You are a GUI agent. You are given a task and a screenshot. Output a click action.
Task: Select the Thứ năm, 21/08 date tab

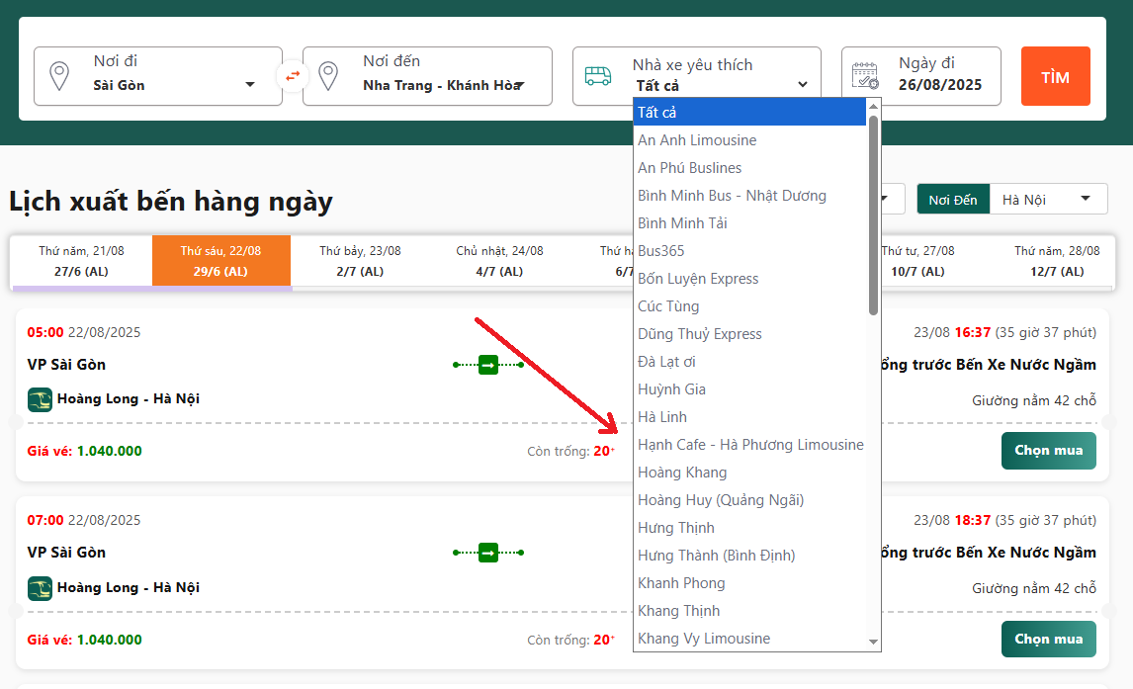pos(82,261)
